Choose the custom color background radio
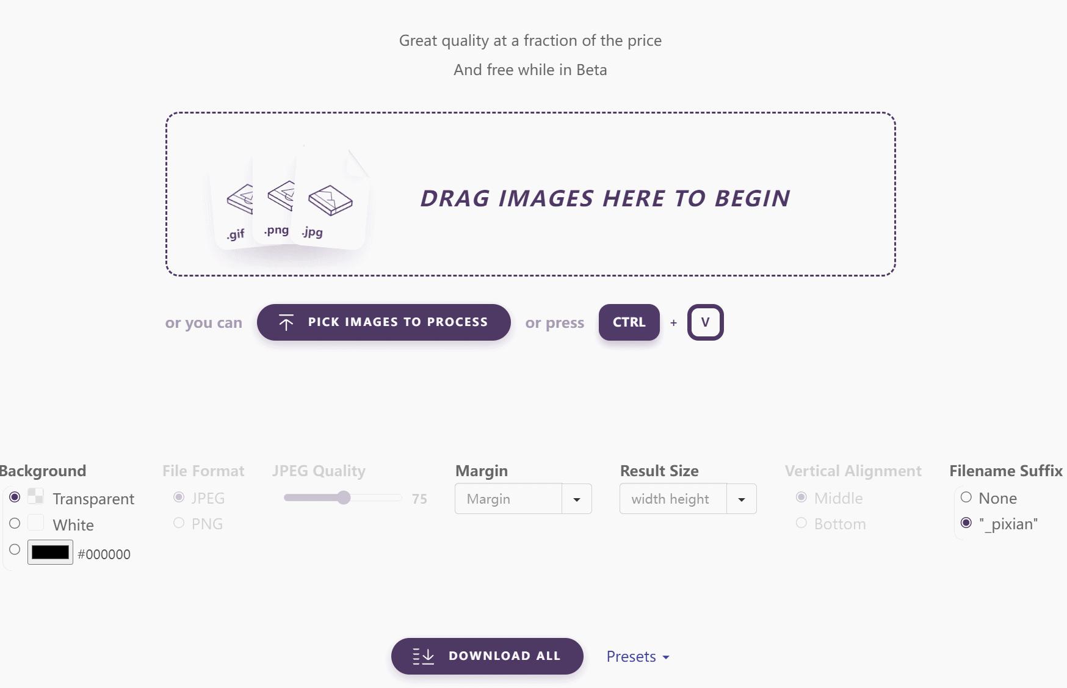This screenshot has height=688, width=1067. pos(15,549)
